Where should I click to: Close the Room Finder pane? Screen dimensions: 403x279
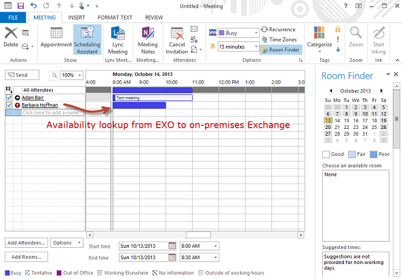[396, 74]
